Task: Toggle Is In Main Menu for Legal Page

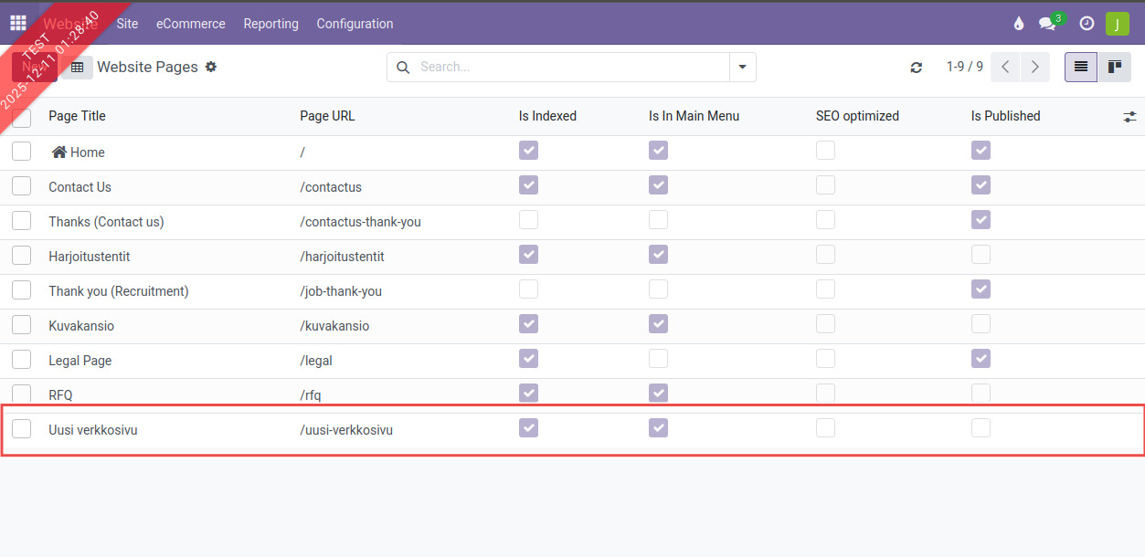Action: click(658, 359)
